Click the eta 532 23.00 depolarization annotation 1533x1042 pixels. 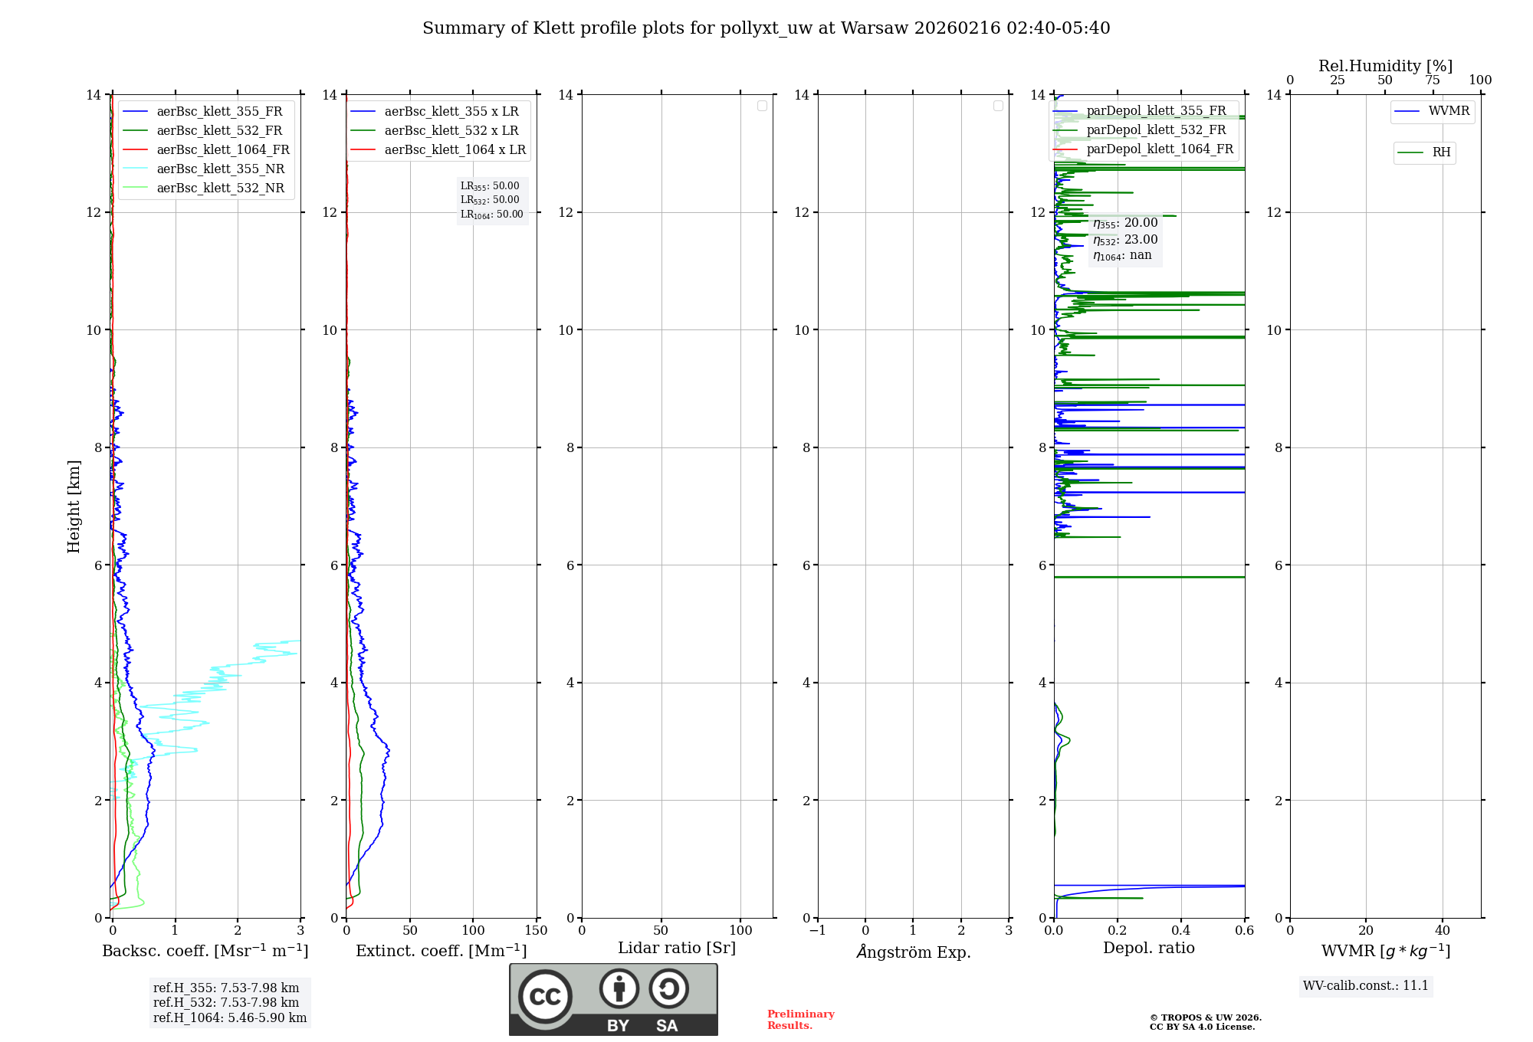tap(1125, 239)
